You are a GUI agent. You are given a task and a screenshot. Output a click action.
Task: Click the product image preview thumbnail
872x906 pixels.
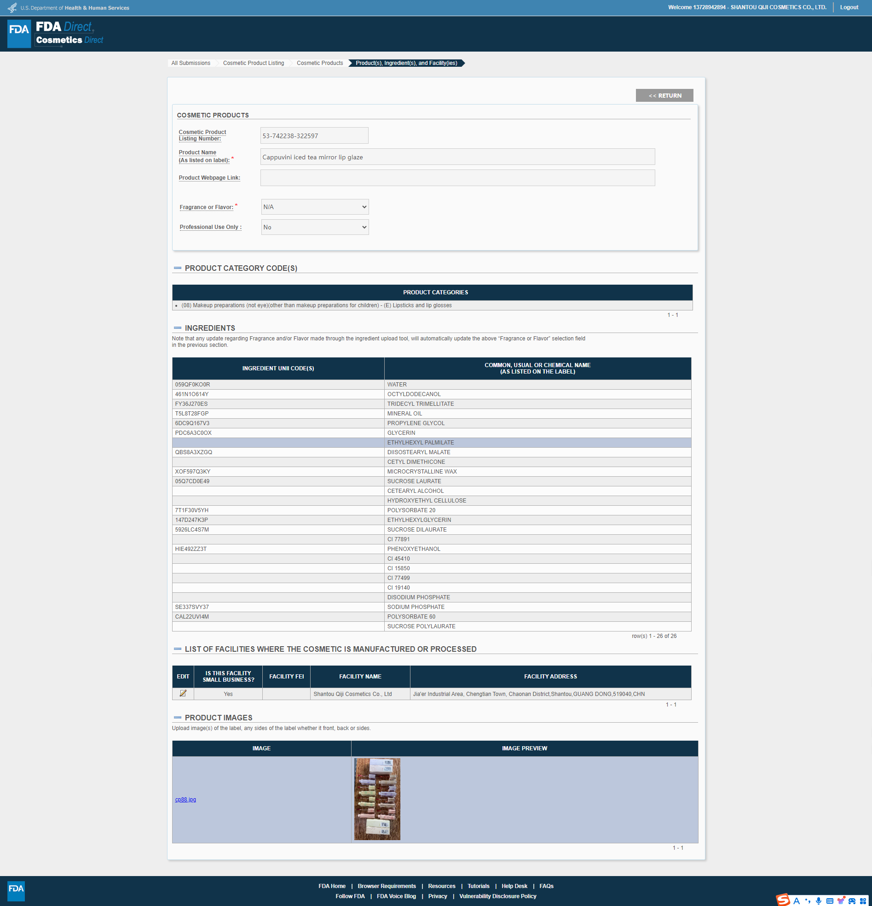click(x=377, y=799)
